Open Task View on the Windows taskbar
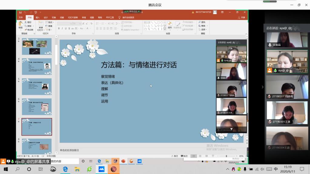 [x=41, y=169]
